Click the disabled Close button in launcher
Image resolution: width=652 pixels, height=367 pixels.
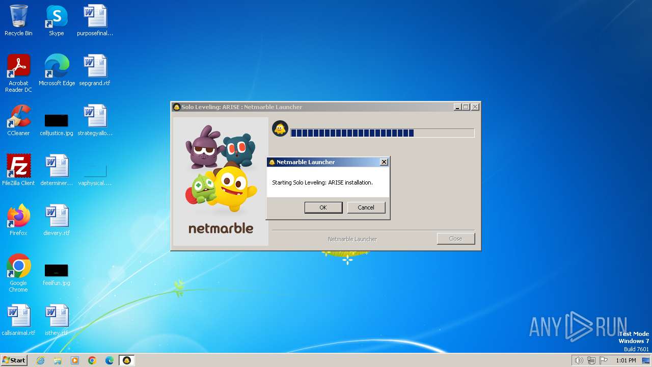click(x=455, y=239)
